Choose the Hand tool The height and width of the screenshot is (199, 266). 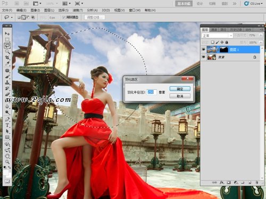[7, 156]
